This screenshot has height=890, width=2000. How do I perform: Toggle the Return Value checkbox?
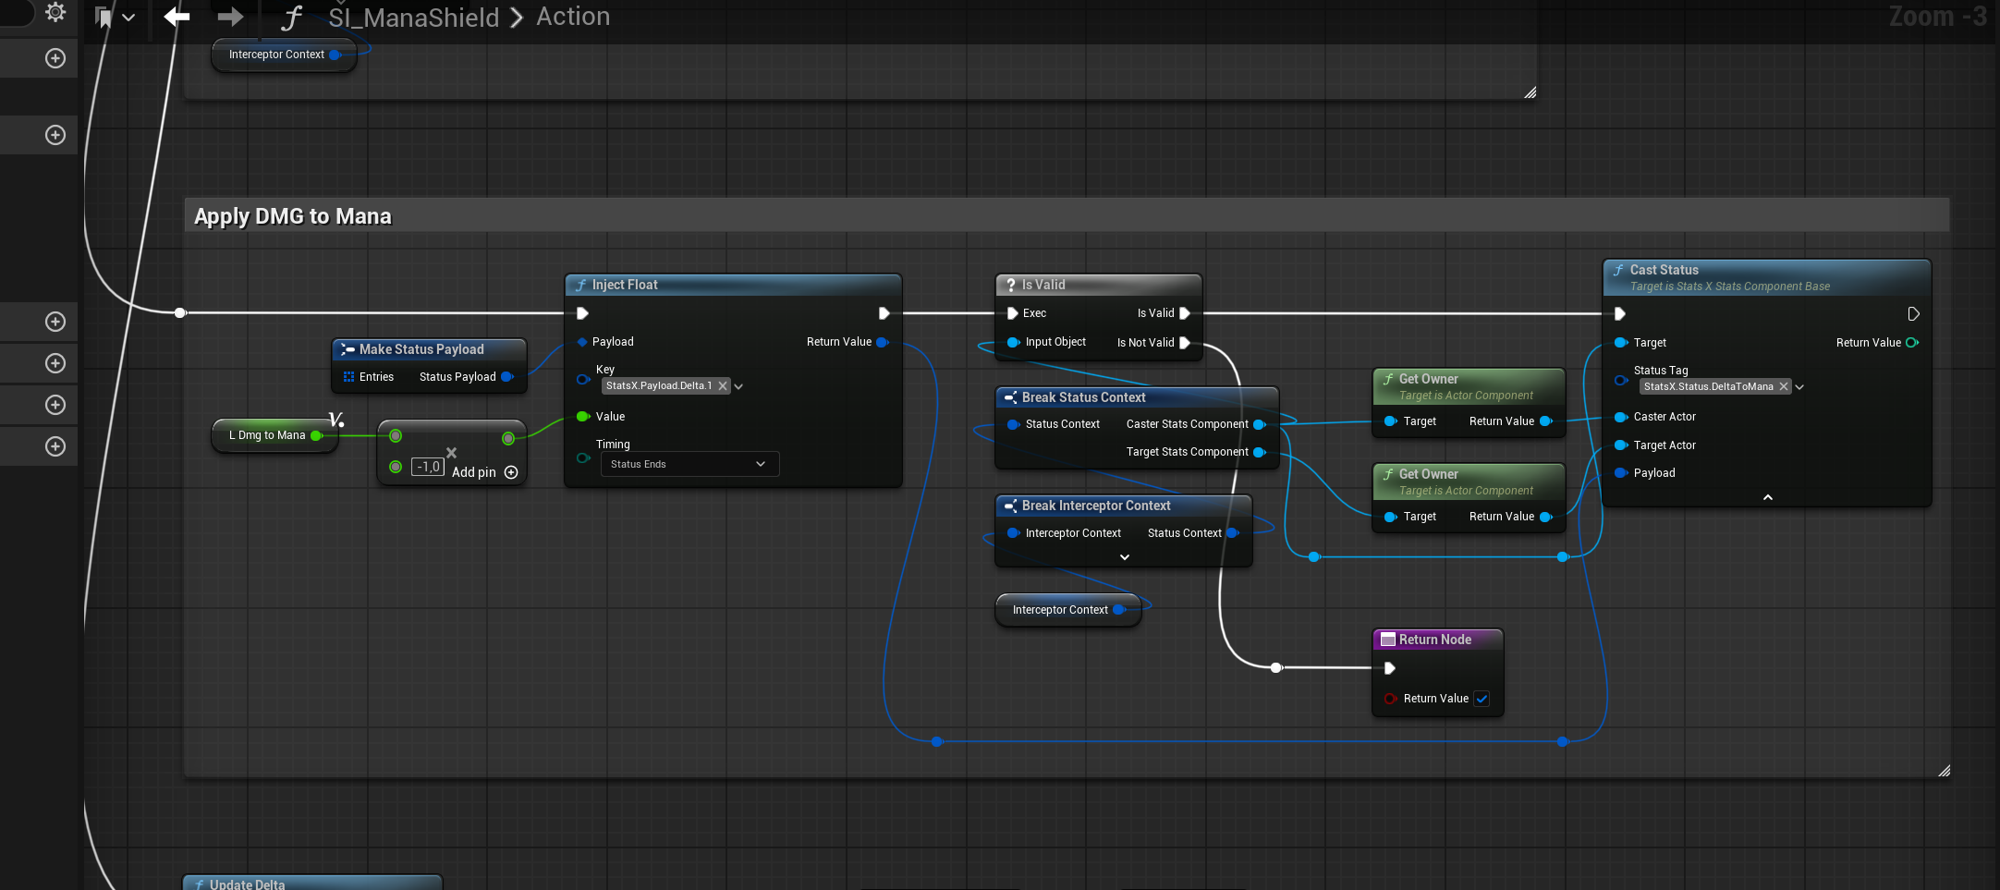[1482, 699]
